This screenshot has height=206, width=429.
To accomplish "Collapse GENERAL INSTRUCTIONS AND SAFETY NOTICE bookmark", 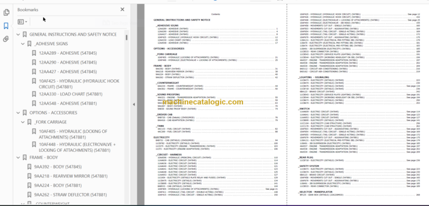I will click(18, 35).
